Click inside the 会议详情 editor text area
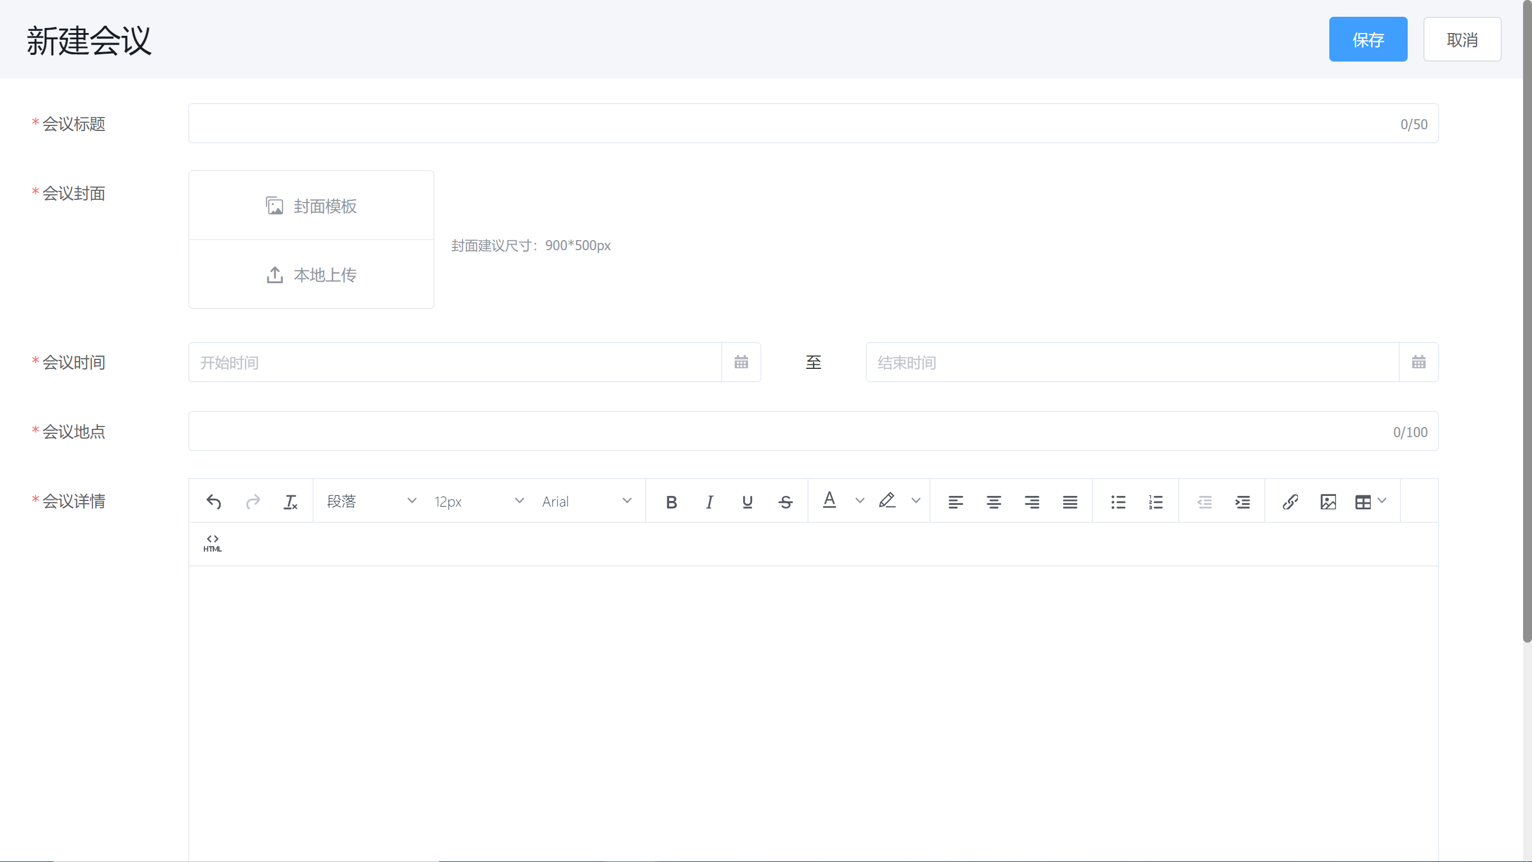This screenshot has width=1532, height=862. point(813,713)
